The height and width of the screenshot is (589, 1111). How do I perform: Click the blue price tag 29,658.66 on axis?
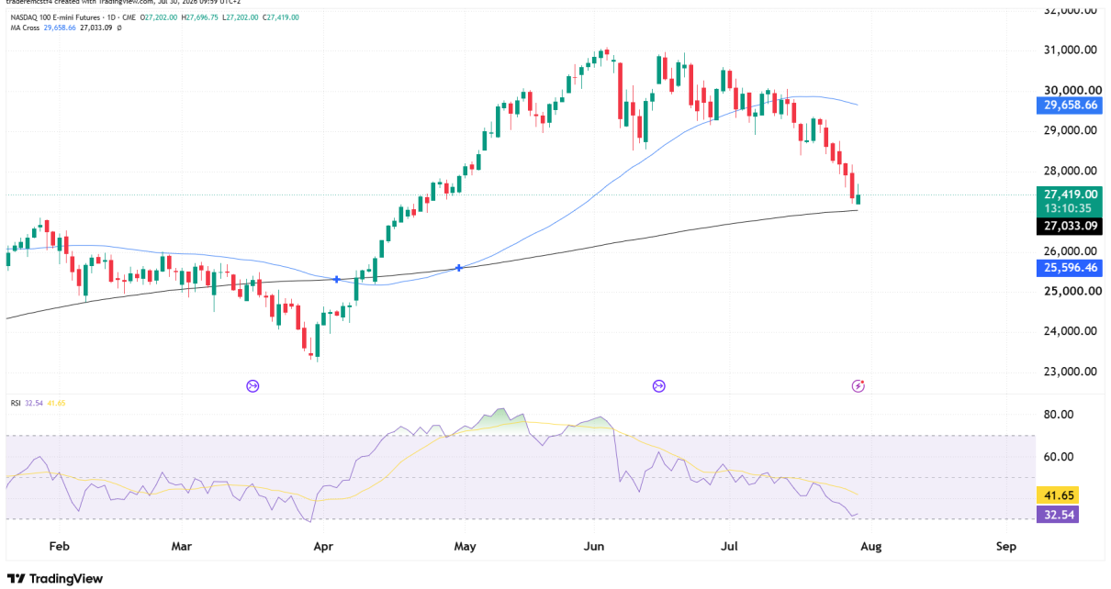1071,105
